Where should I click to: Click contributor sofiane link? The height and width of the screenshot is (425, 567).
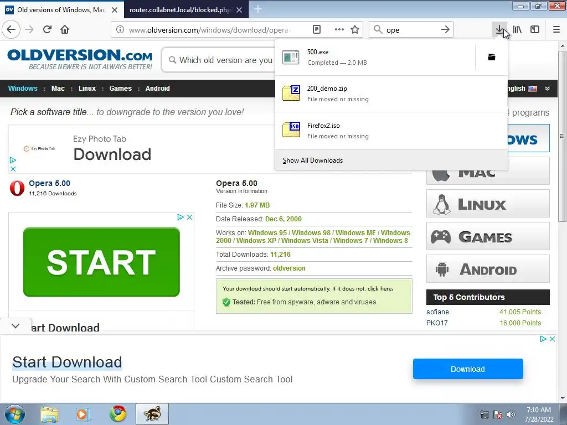[437, 312]
